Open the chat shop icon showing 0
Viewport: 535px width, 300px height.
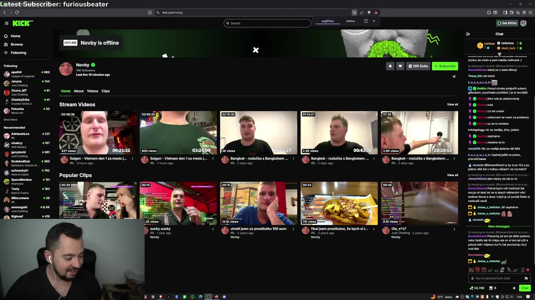(x=493, y=288)
